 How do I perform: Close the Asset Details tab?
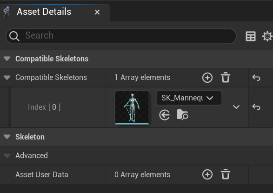coord(97,12)
